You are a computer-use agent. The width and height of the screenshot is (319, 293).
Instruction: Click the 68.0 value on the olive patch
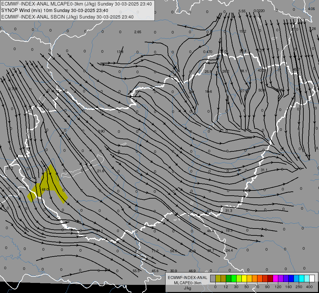tap(45, 189)
